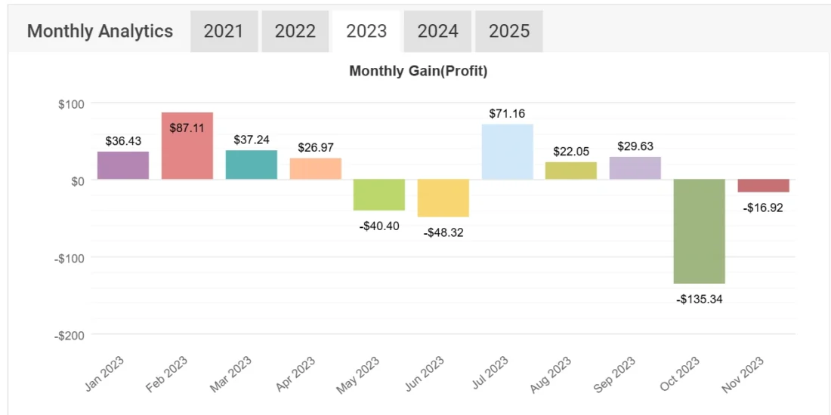This screenshot has width=831, height=415.
Task: Click the teal Mar 2023 bar
Action: (252, 164)
